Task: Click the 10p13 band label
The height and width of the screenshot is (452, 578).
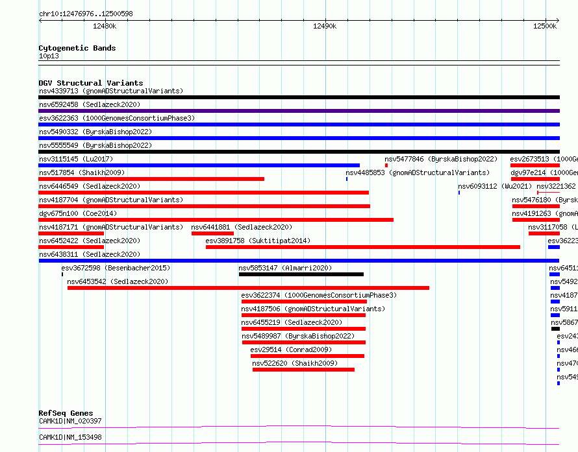Action: tap(49, 56)
